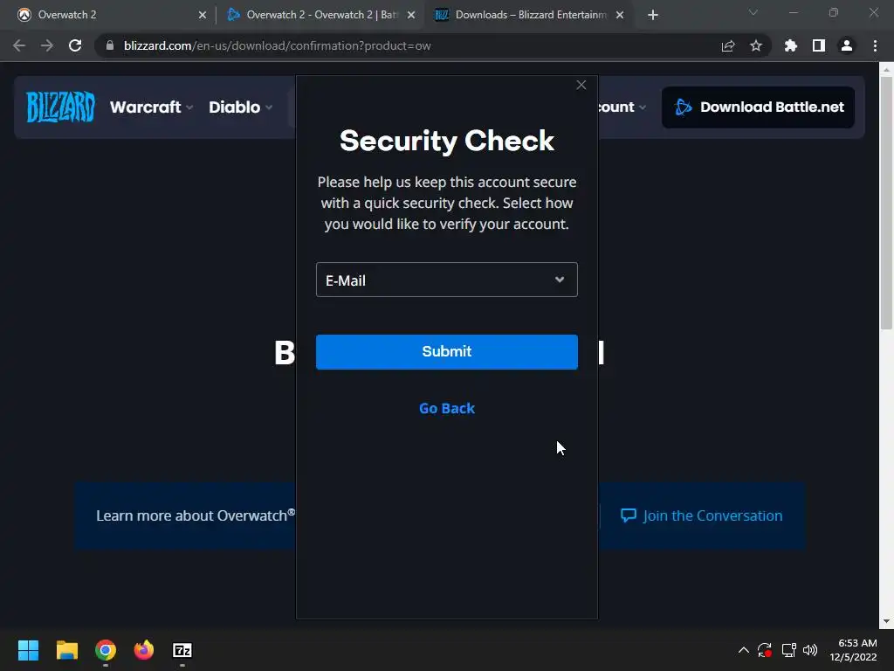Screen dimensions: 894x671
Task: Click the Battle.net logo in download button
Action: (683, 107)
